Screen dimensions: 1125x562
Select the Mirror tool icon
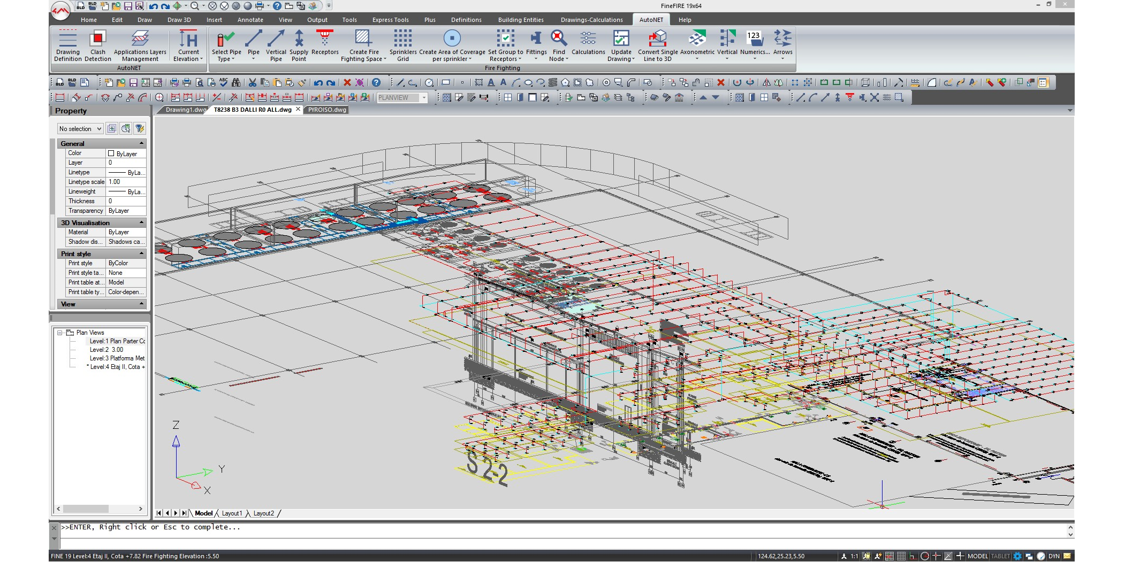point(766,83)
